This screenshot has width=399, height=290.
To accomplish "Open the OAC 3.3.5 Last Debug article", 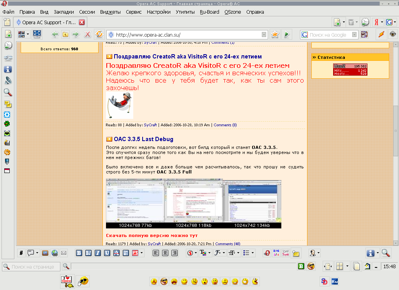I will pos(143,139).
